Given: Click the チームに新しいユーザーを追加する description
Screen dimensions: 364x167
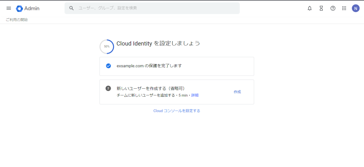Looking at the screenshot, I should coord(146,95).
